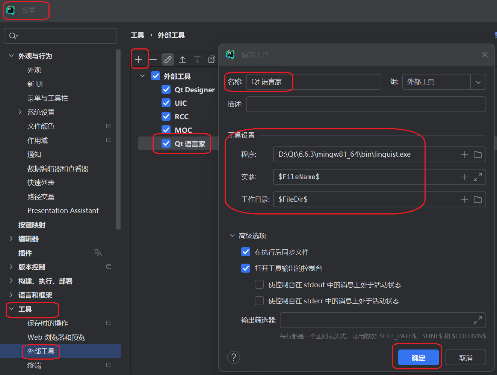Collapse the 外观与行为 settings node
The width and height of the screenshot is (497, 375).
(x=11, y=56)
